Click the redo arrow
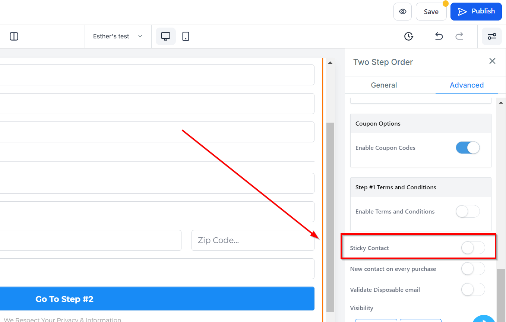 pyautogui.click(x=459, y=37)
